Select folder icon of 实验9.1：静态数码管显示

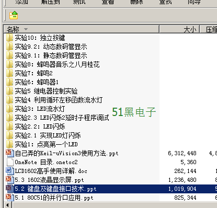click(9, 55)
